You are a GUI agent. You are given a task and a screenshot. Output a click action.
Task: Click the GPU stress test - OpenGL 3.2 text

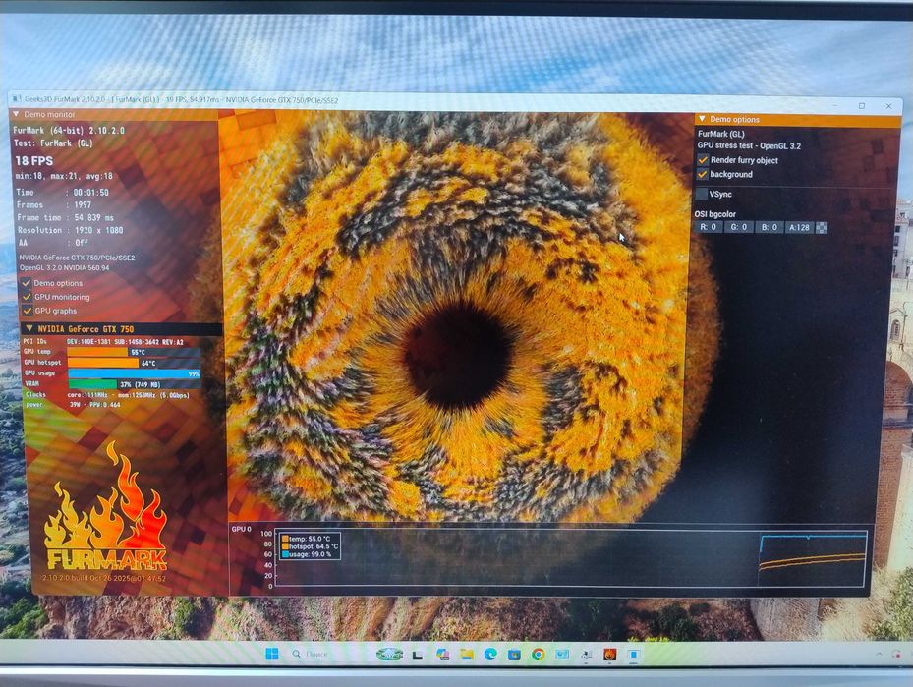click(x=749, y=145)
